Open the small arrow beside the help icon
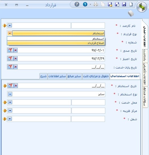This screenshot has height=155, width=149. (x=90, y=5)
